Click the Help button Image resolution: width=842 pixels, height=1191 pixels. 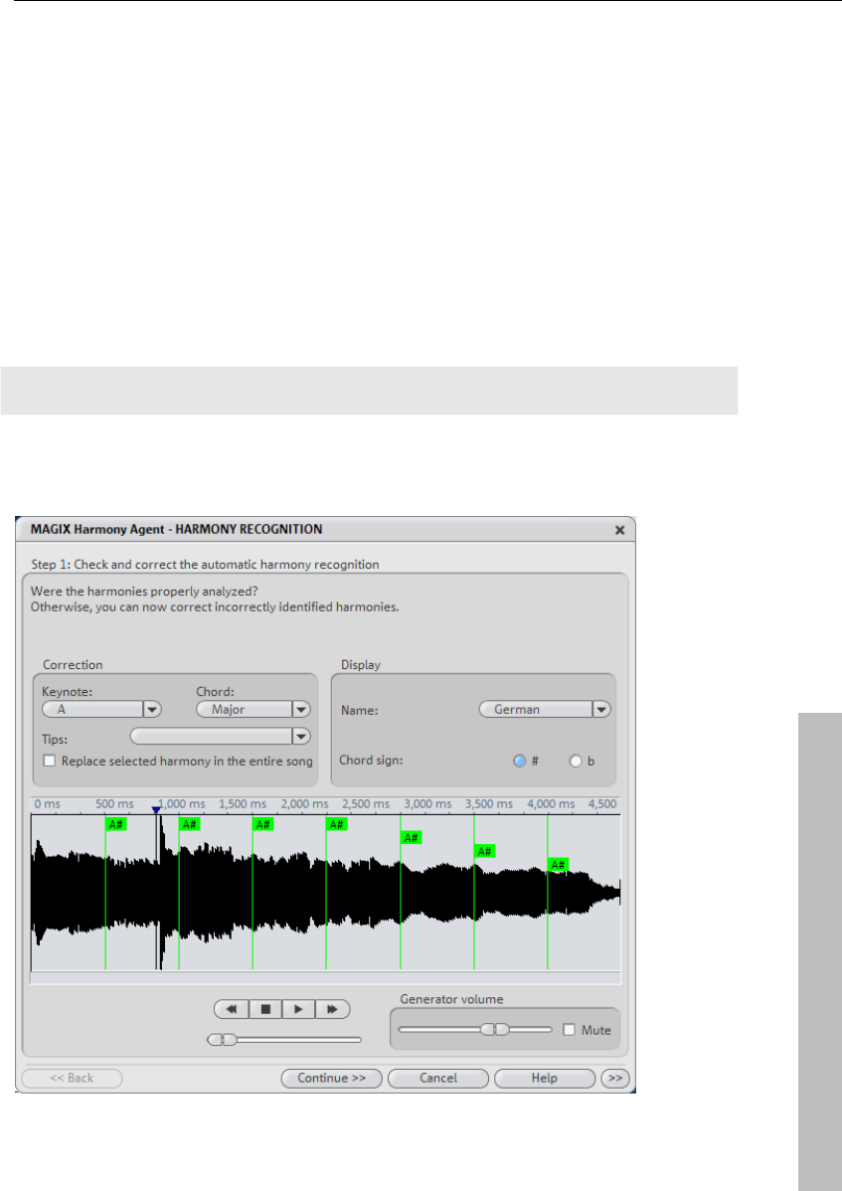click(545, 1078)
